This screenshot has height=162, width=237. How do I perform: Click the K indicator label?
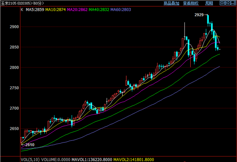(x=22, y=10)
